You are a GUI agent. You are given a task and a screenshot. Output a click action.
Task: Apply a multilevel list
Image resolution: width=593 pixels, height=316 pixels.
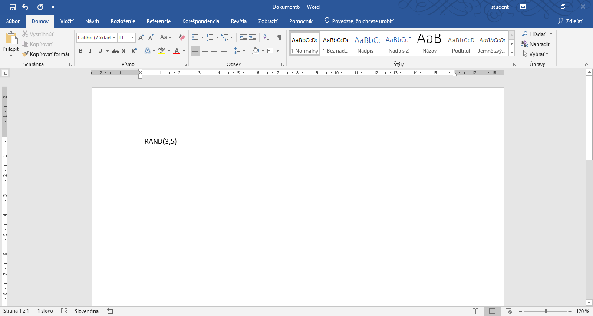[225, 38]
